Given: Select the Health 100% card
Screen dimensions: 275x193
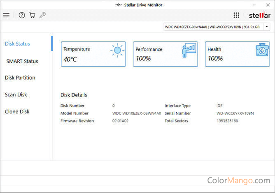Looking at the screenshot, I should (237, 54).
